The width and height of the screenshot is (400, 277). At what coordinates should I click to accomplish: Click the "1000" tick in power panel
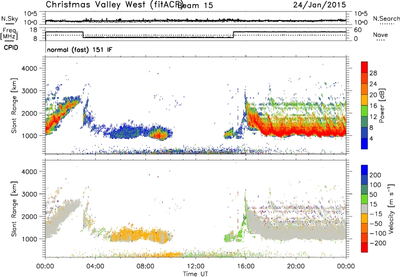point(29,135)
